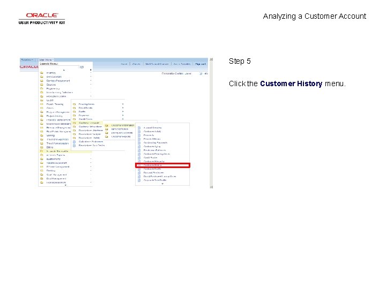
Task: Open Deal Management menu entry
Action: tap(56, 179)
